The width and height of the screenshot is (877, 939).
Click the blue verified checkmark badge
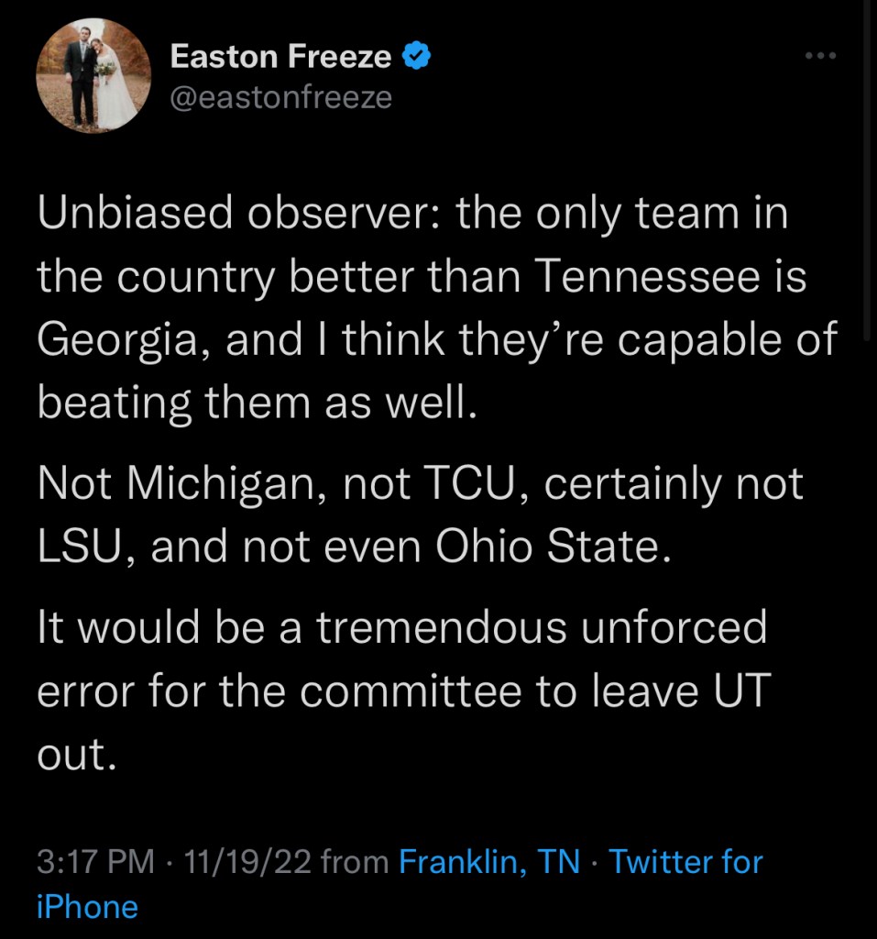418,57
